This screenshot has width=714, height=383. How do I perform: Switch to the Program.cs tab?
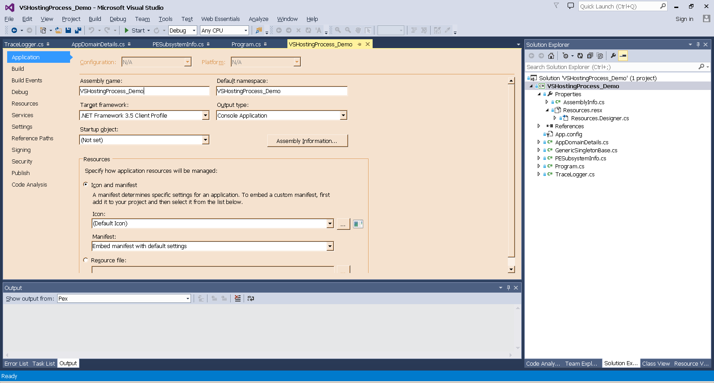[x=246, y=44]
